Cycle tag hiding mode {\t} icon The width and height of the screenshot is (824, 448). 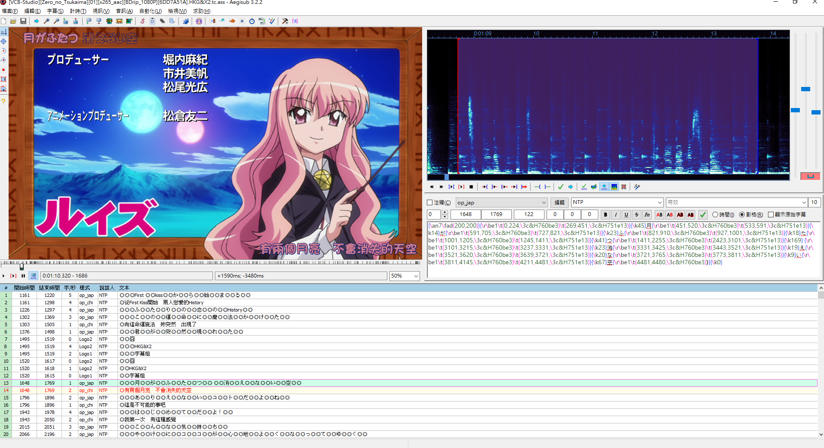click(x=295, y=21)
